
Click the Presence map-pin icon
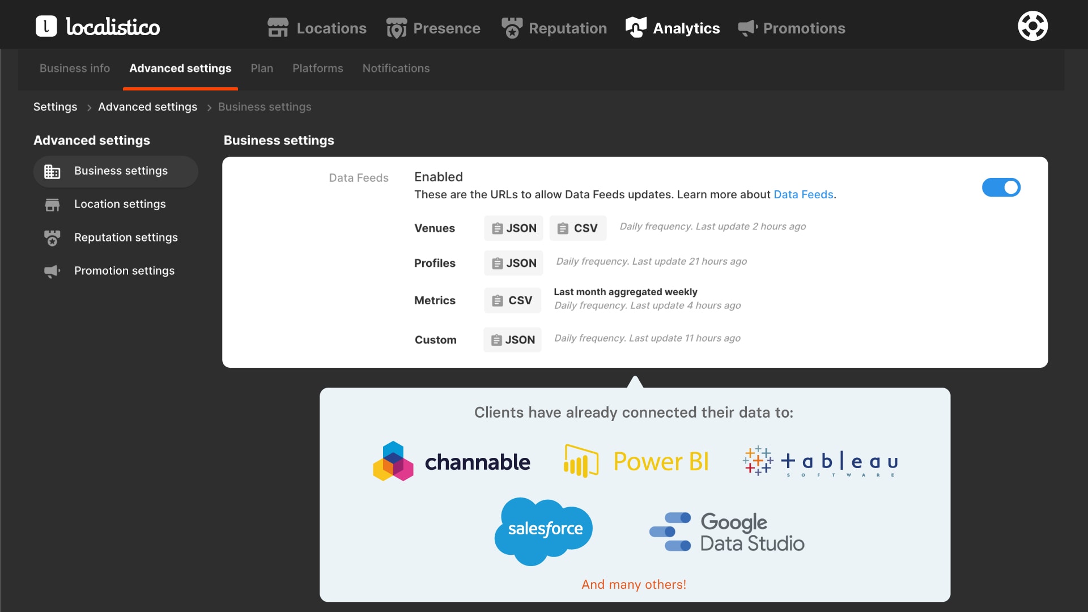pos(396,28)
